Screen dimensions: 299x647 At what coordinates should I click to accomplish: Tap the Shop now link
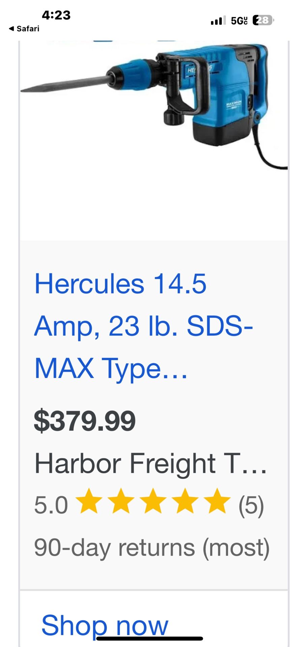[106, 624]
